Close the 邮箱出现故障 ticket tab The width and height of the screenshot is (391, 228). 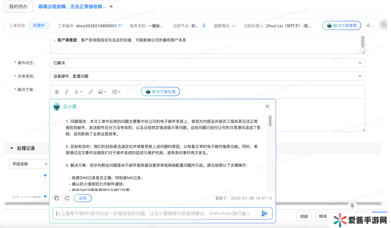pyautogui.click(x=111, y=7)
